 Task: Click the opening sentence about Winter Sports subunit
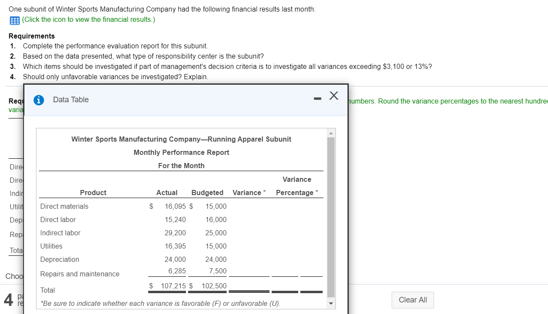[162, 9]
